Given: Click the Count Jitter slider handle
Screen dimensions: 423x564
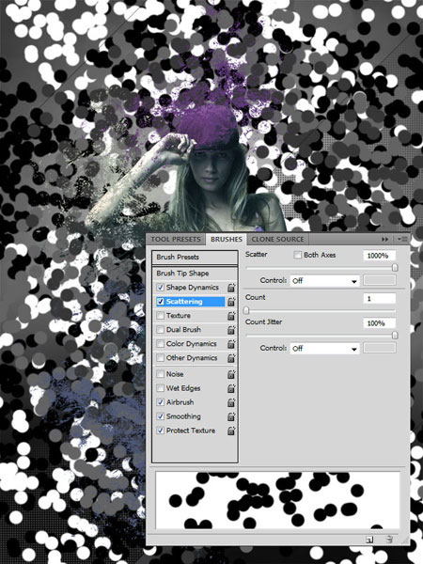Looking at the screenshot, I should (x=395, y=336).
